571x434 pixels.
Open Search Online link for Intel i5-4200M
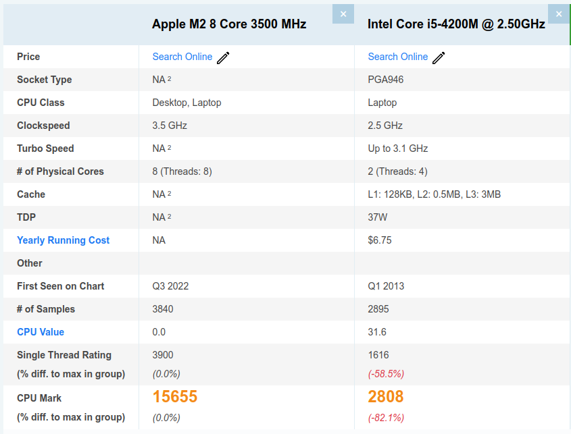(397, 57)
